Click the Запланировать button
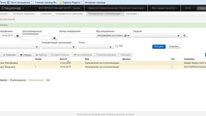206x116 pixels. [83, 55]
